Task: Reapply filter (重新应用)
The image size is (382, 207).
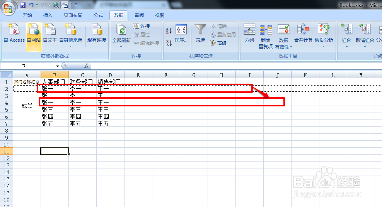Action: click(x=223, y=35)
